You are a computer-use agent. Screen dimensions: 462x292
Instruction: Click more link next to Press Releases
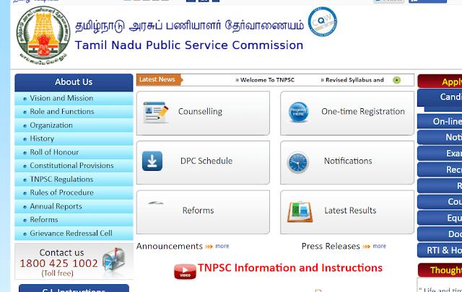coord(380,246)
